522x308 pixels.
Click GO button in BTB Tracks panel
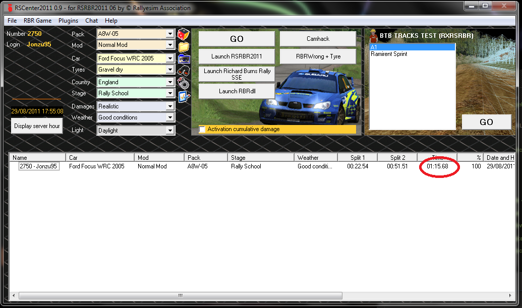[486, 122]
